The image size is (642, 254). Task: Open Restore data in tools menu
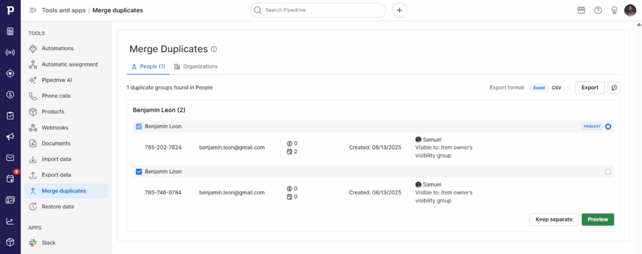tap(58, 206)
